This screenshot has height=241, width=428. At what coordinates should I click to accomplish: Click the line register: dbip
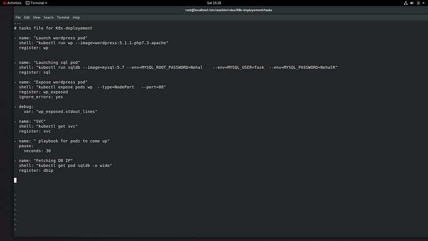tap(36, 171)
